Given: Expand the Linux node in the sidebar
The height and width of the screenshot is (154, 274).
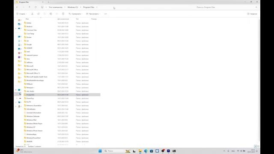Looking at the screenshot, I should click(16, 106).
